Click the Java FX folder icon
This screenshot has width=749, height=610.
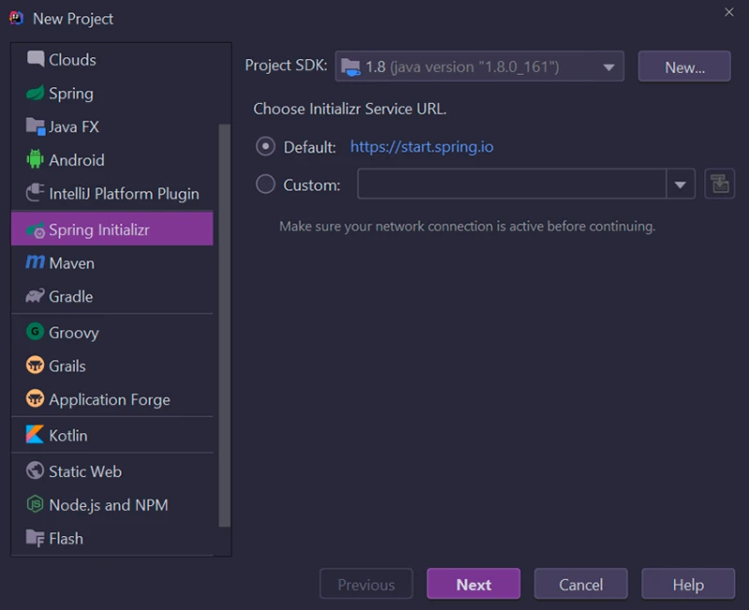36,126
